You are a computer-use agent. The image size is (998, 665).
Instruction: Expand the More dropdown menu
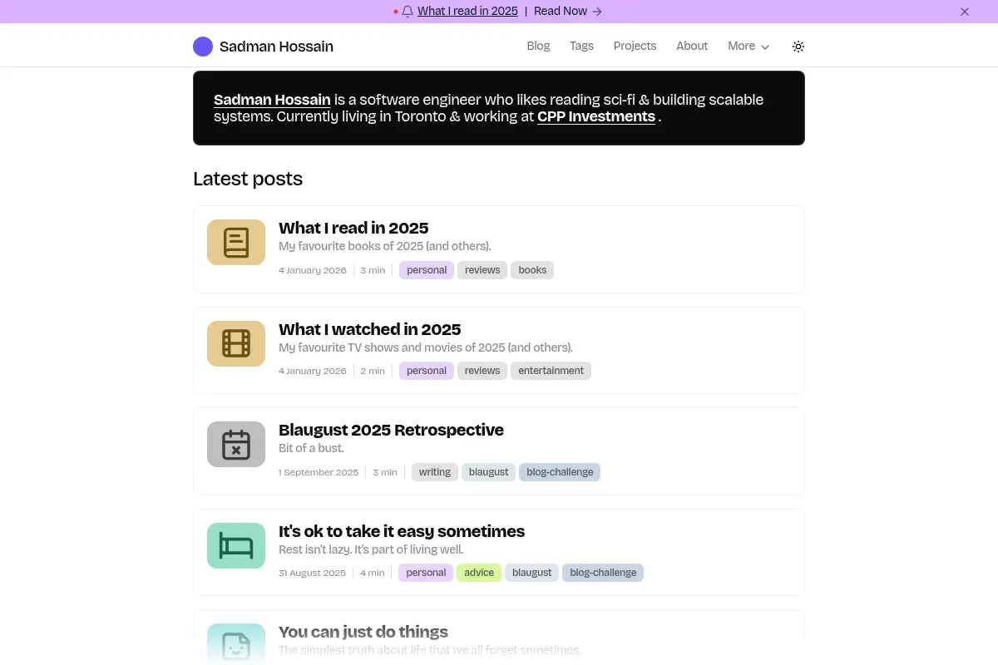(748, 47)
